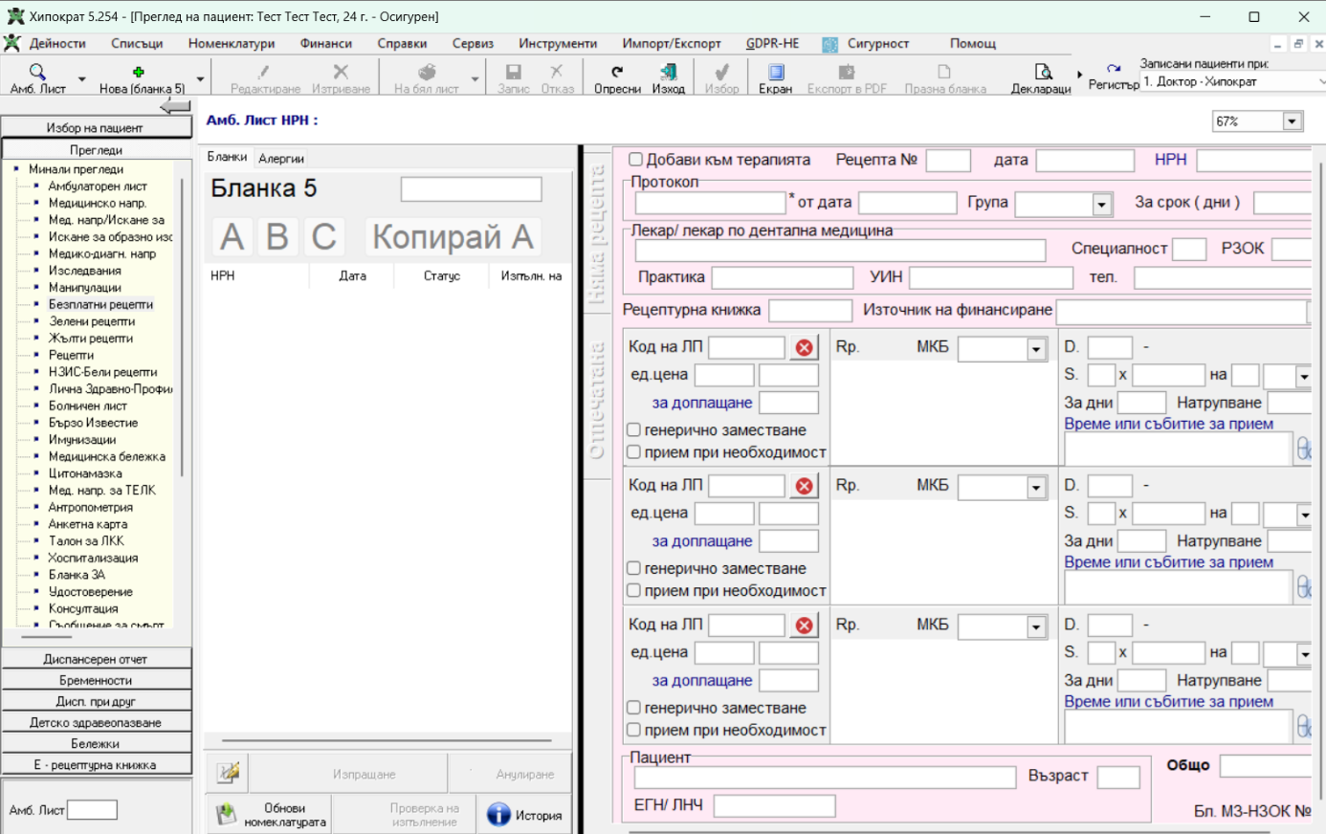Click the A prescription copy button
The width and height of the screenshot is (1326, 834).
click(x=232, y=236)
